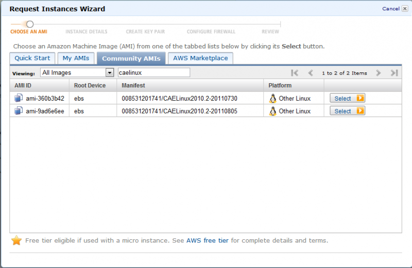
Task: Click the Configure Firewall step label
Action: click(211, 32)
